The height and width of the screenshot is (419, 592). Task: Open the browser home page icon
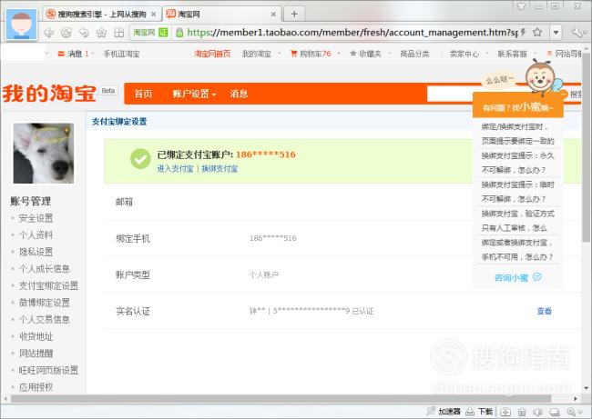point(102,33)
